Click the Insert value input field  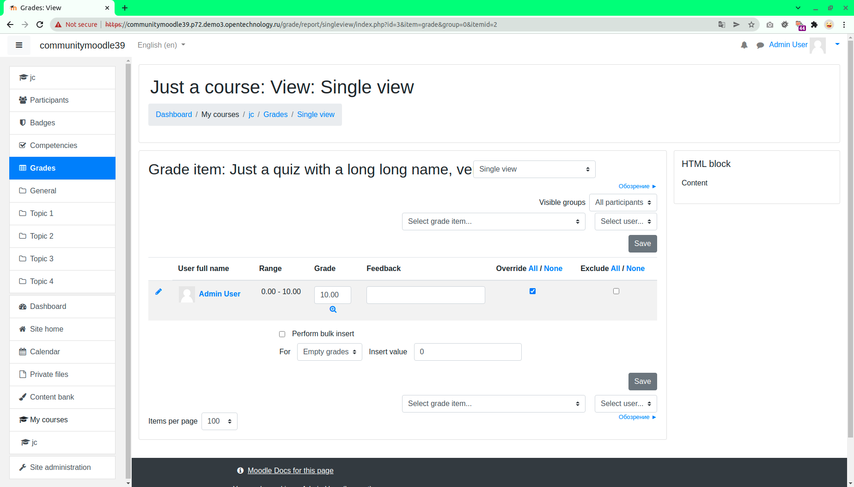pyautogui.click(x=468, y=352)
